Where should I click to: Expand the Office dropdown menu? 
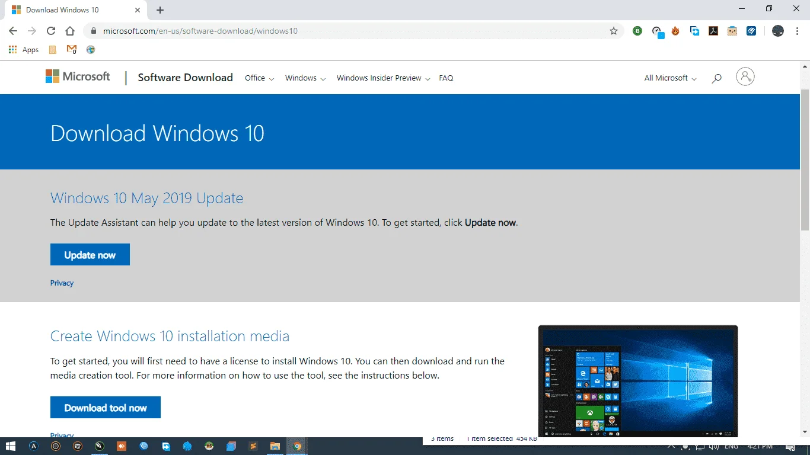[259, 78]
